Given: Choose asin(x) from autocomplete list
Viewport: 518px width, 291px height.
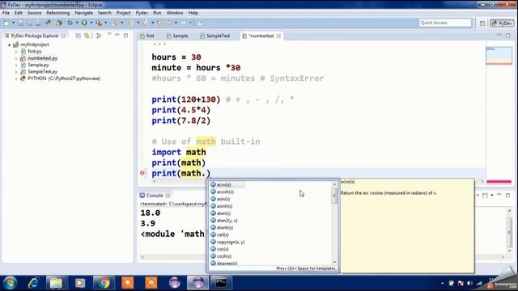Looking at the screenshot, I should point(223,199).
